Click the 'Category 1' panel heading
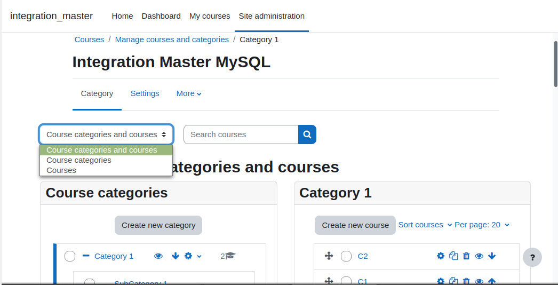Image resolution: width=558 pixels, height=285 pixels. [335, 193]
